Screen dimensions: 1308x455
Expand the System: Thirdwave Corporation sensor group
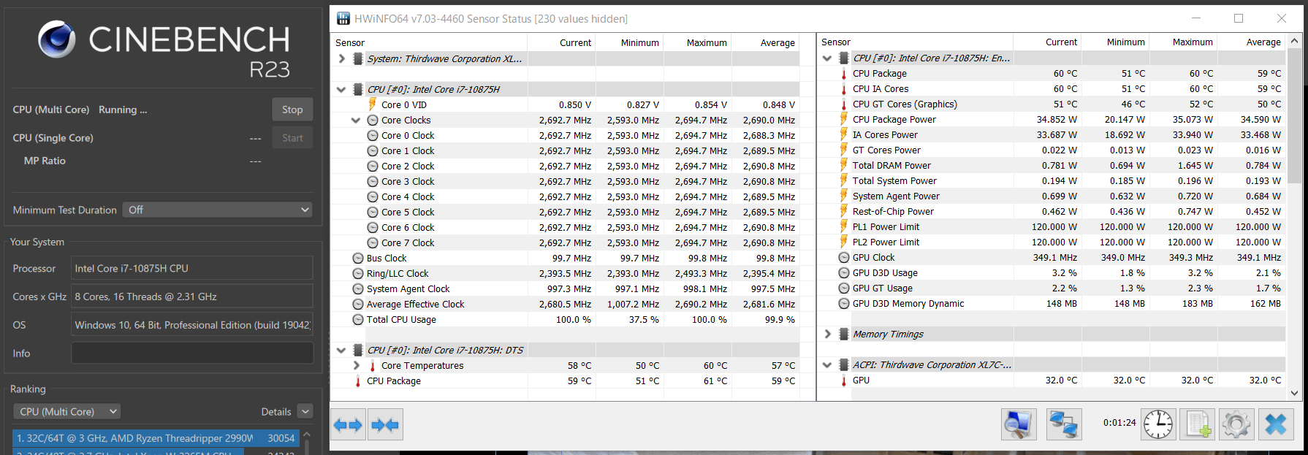click(341, 58)
